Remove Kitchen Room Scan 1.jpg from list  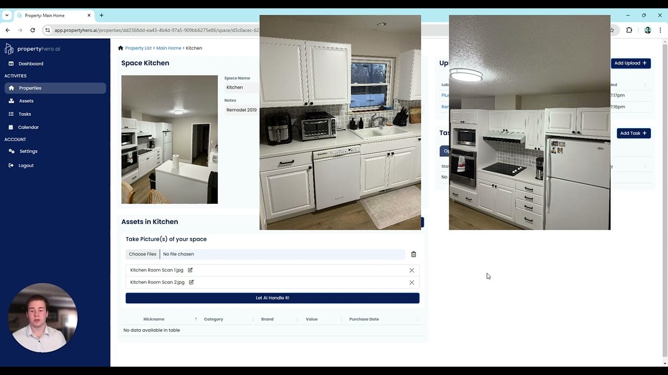click(411, 270)
